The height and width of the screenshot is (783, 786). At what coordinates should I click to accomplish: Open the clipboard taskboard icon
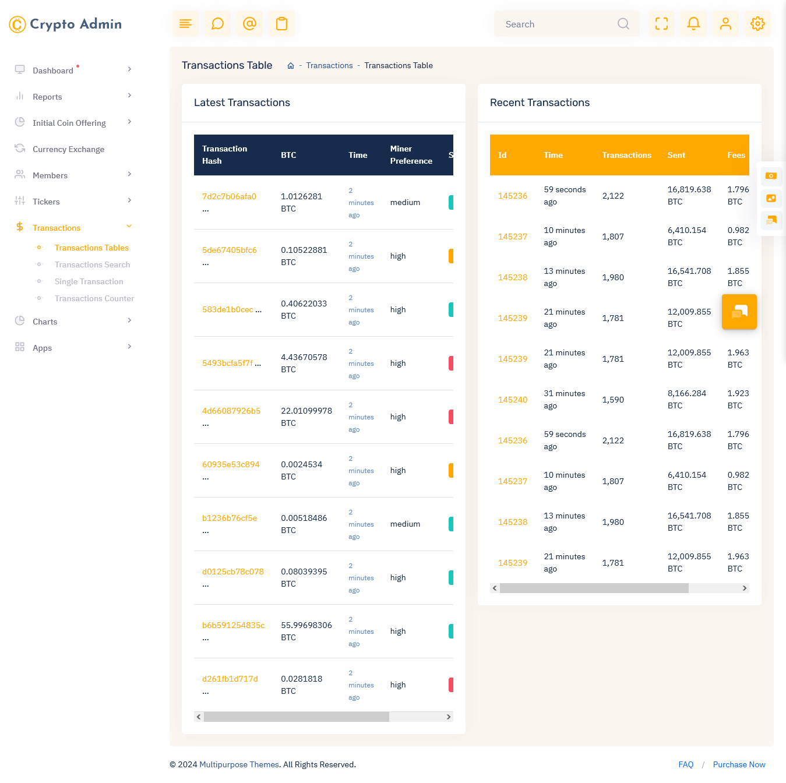click(281, 24)
